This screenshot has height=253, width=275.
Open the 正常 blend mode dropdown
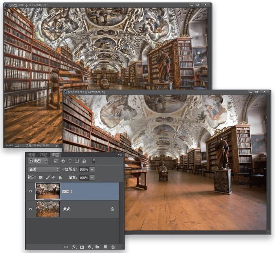[44, 169]
